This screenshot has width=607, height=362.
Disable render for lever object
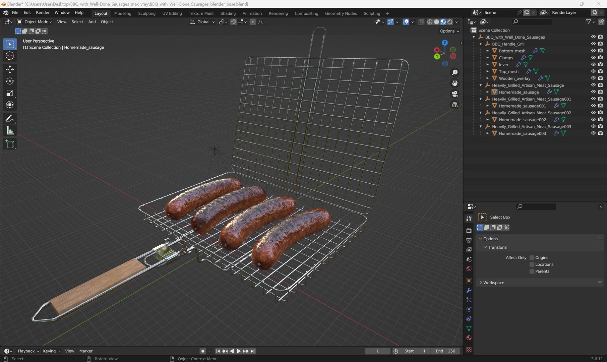tap(600, 64)
